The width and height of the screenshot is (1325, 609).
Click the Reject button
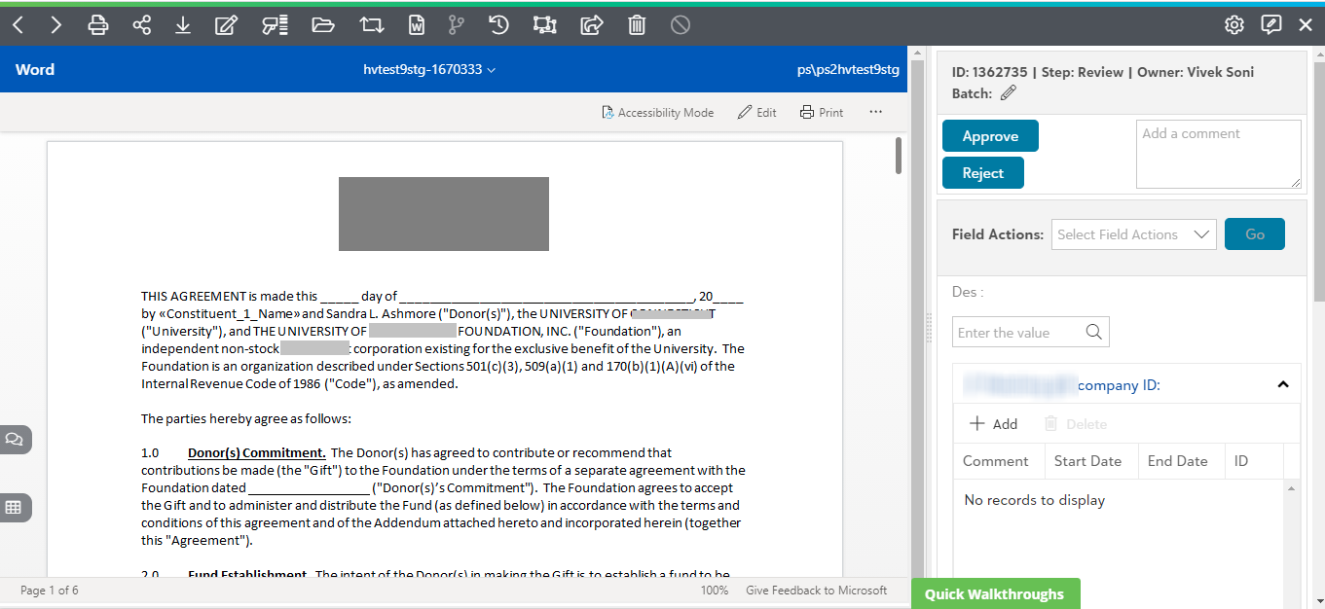982,173
